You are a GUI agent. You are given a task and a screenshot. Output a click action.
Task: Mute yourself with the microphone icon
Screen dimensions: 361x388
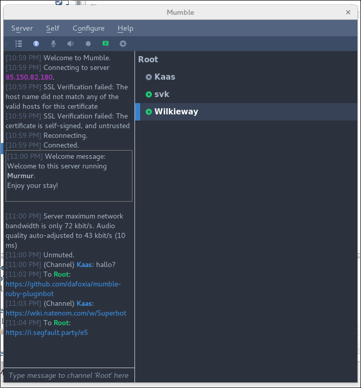click(53, 44)
